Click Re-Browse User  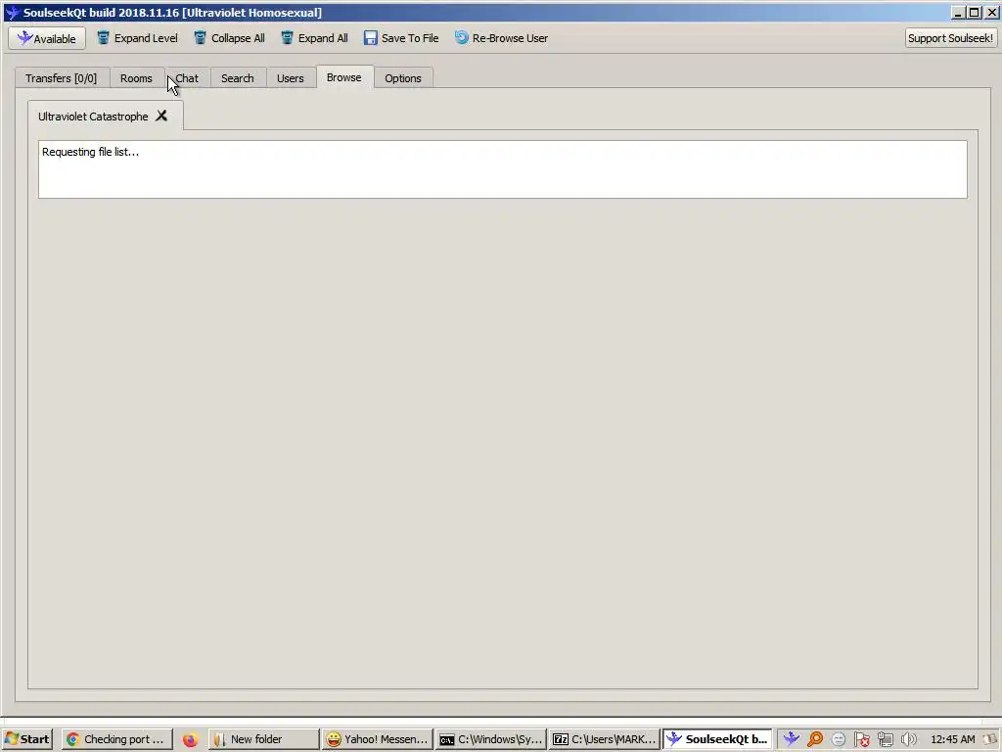(x=501, y=38)
